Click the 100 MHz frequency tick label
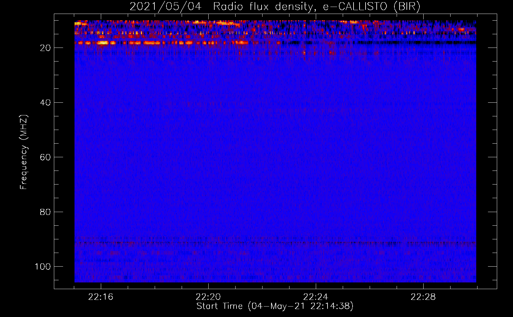Viewport: 513px width, 317px height. point(43,267)
